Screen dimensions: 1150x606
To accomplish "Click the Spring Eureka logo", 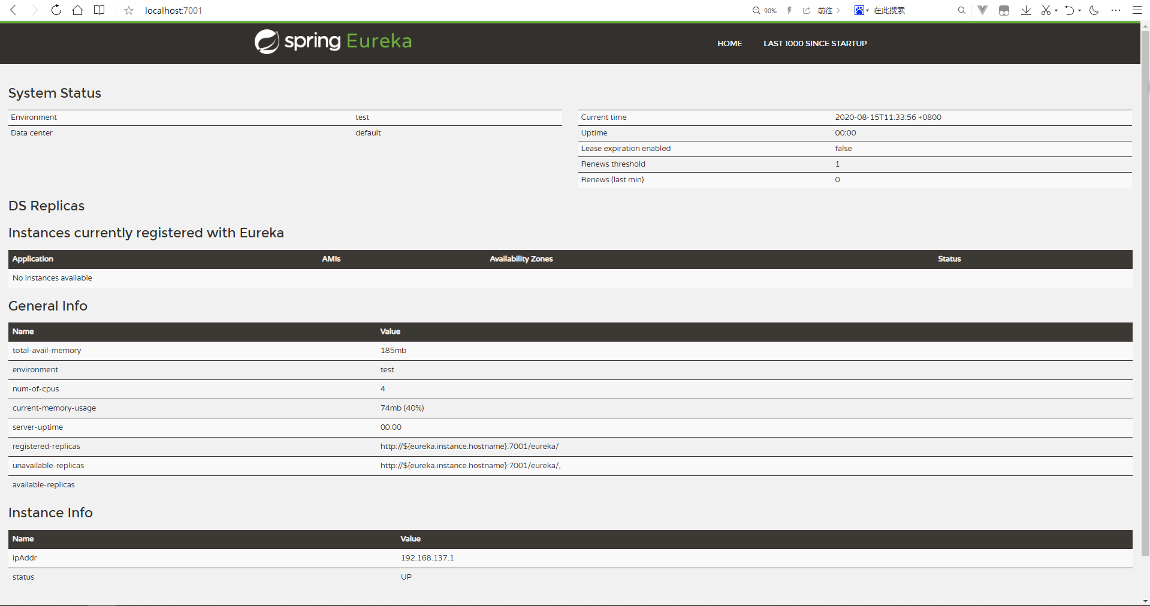I will [x=333, y=41].
